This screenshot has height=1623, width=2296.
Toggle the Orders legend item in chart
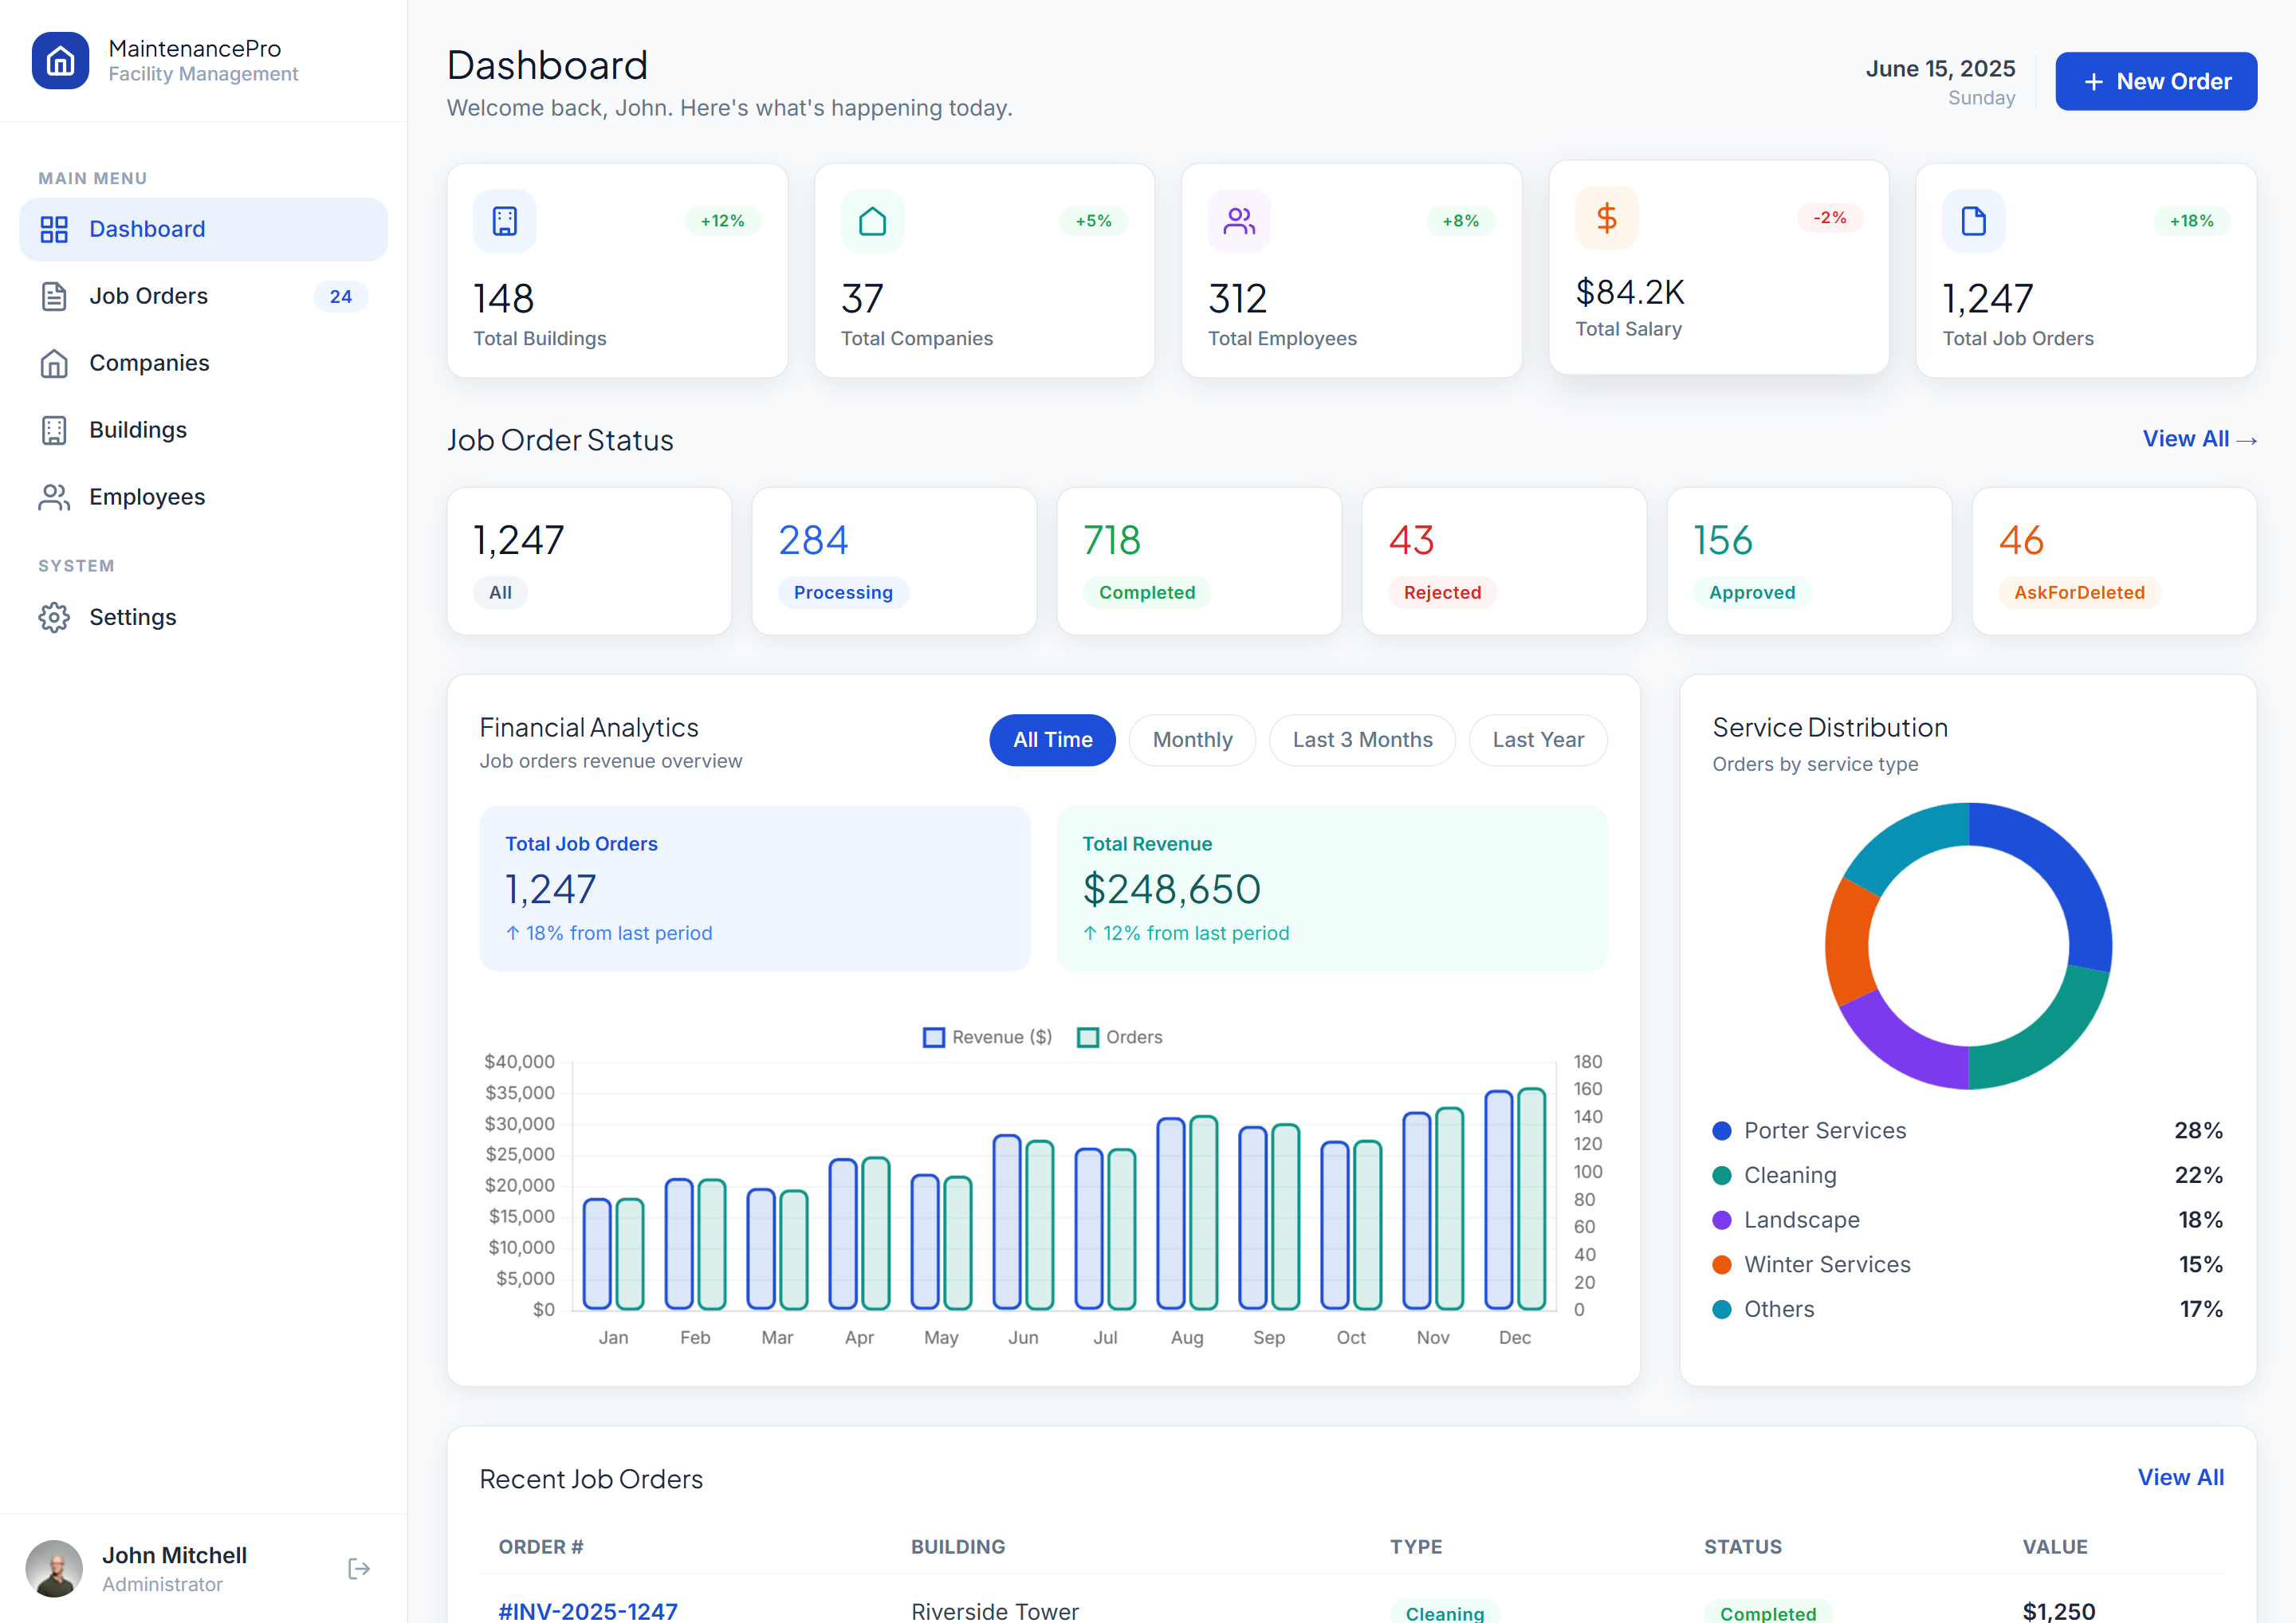[x=1120, y=1037]
